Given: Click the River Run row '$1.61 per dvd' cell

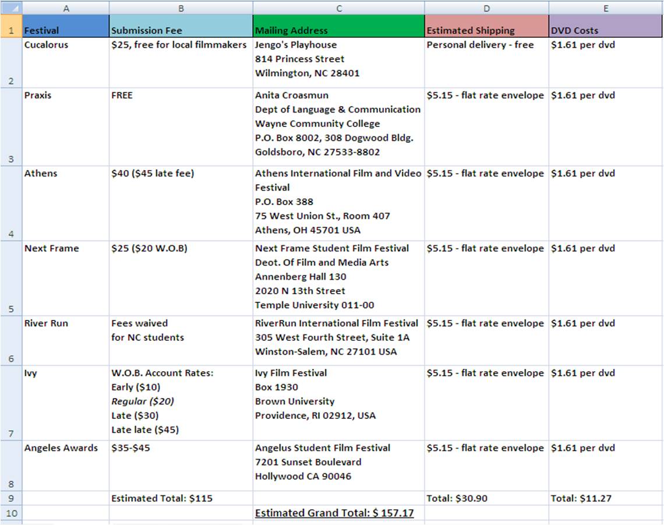Looking at the screenshot, I should pos(606,341).
